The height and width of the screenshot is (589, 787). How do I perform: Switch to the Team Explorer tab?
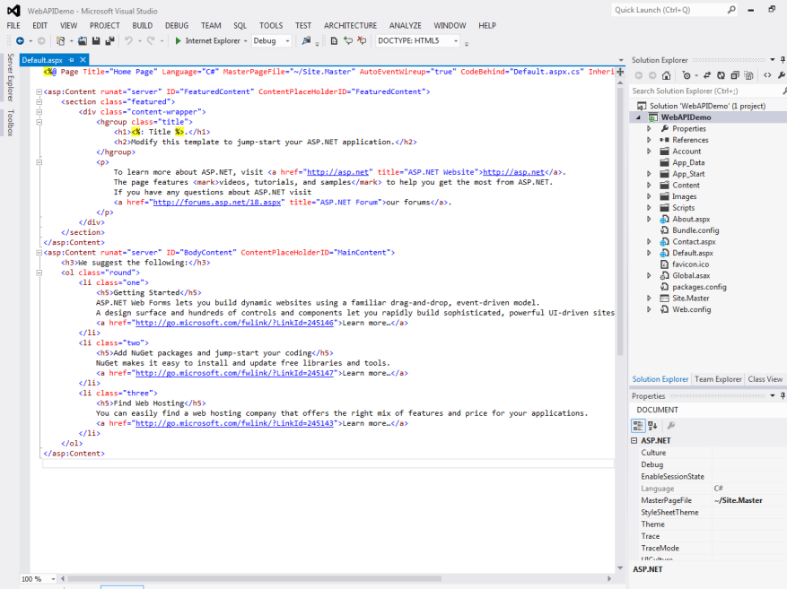click(x=718, y=378)
